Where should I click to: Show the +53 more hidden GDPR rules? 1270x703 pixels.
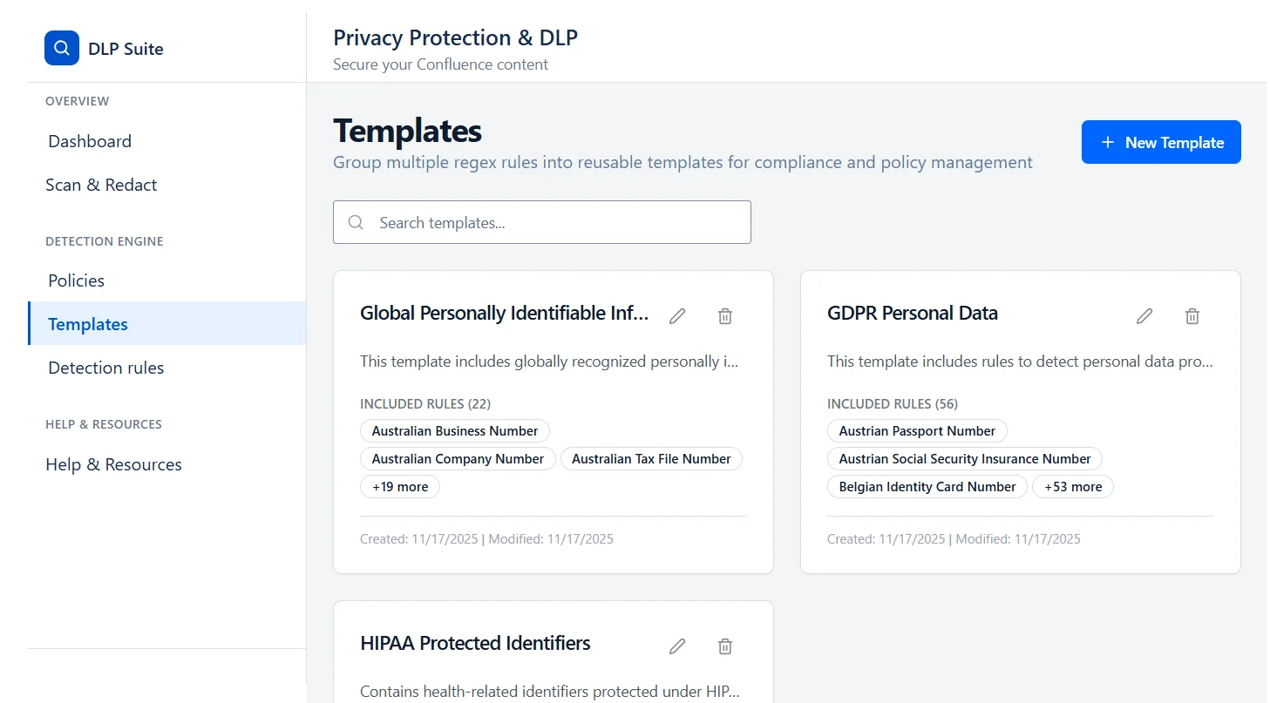tap(1073, 486)
